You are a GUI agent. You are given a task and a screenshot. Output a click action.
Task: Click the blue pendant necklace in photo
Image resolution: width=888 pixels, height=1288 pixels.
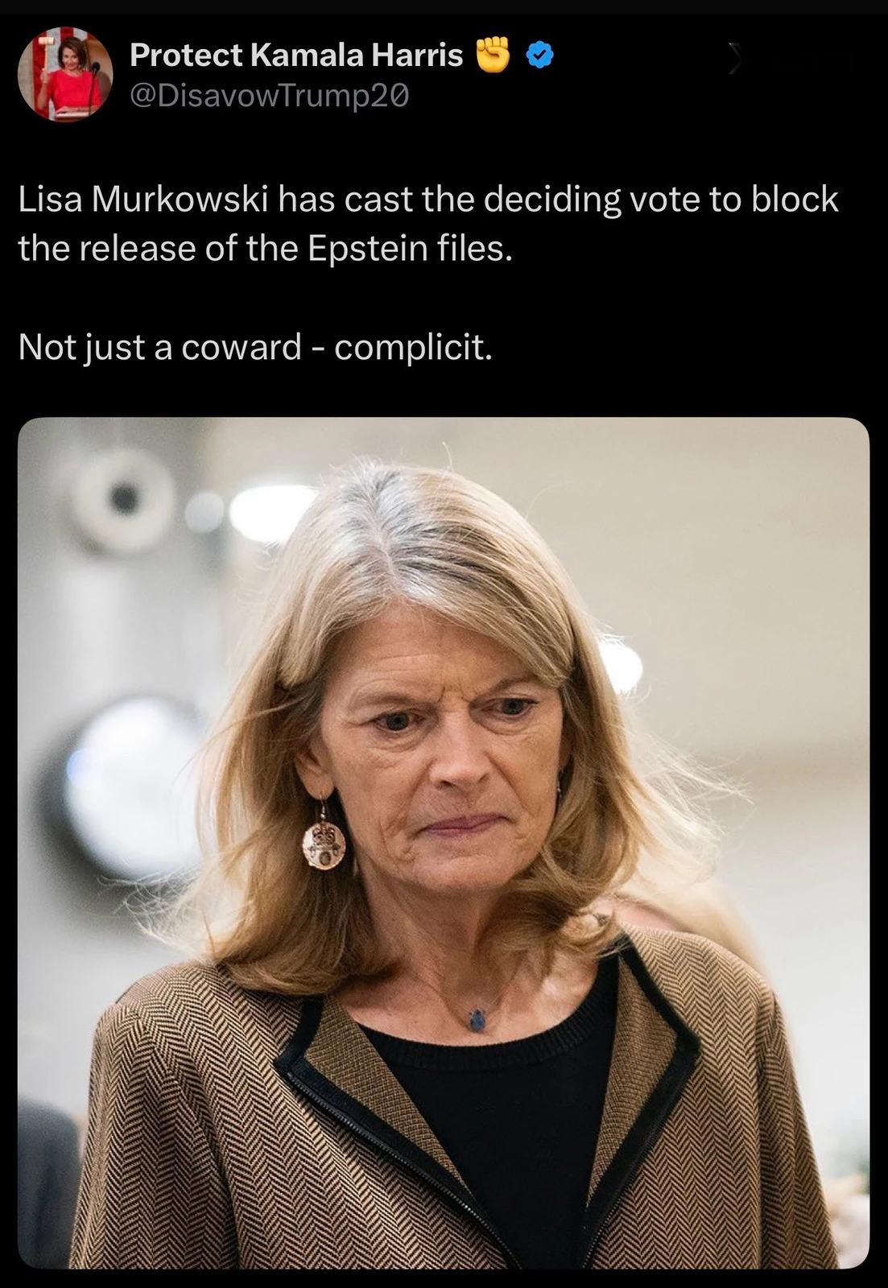coord(477,1020)
